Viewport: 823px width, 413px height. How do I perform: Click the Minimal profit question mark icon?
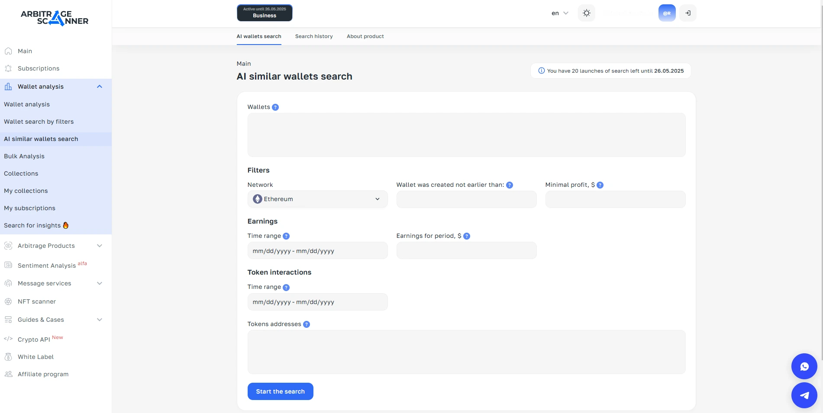point(600,185)
